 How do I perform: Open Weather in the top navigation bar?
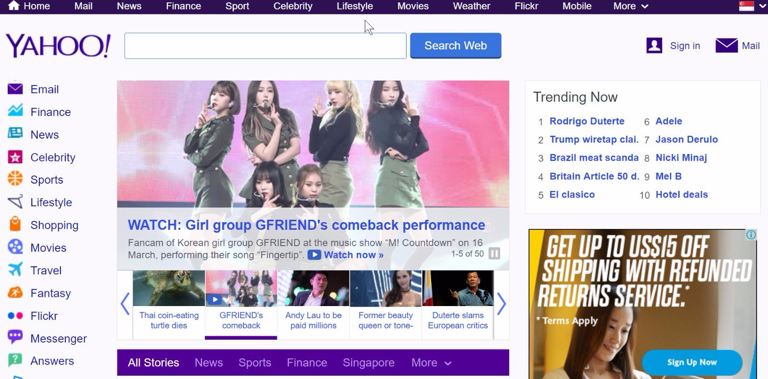click(x=471, y=6)
